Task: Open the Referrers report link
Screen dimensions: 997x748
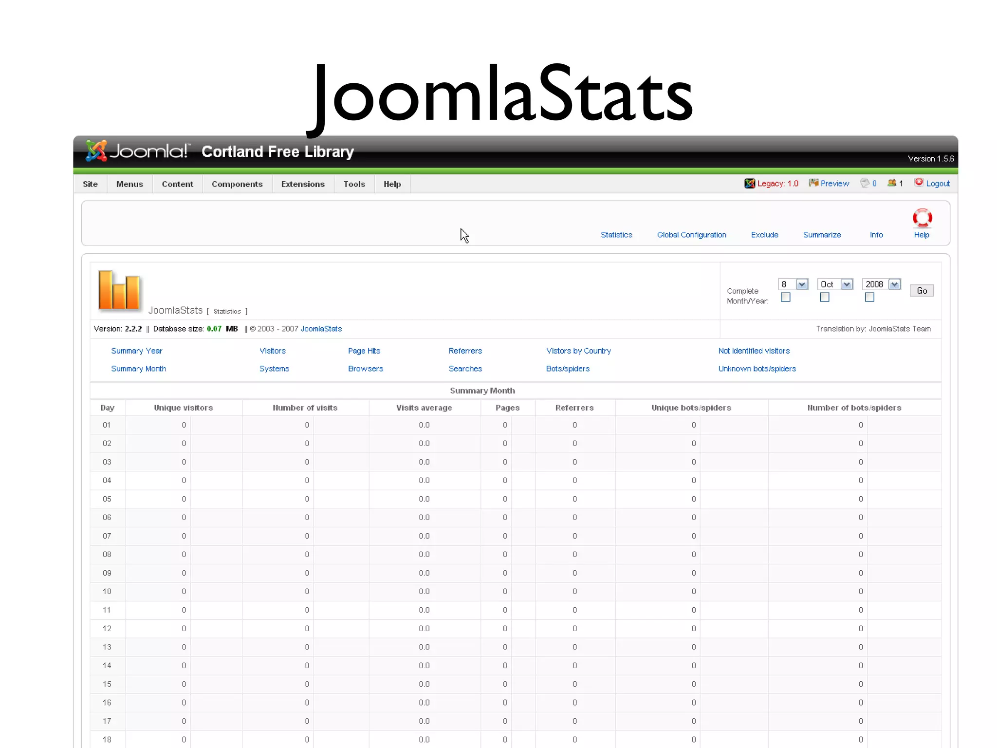Action: (x=465, y=351)
